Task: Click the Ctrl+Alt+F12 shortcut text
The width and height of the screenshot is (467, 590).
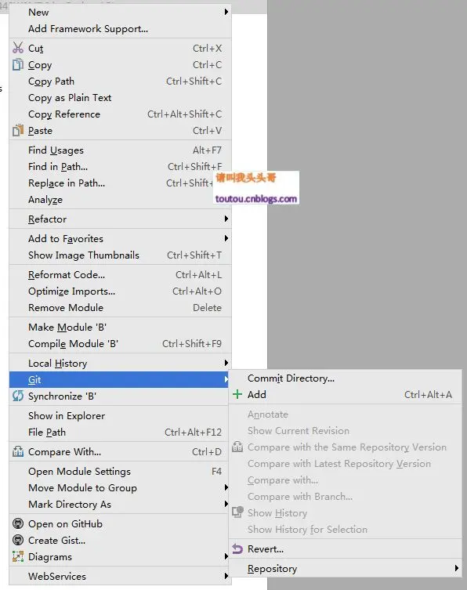Action: [x=193, y=432]
